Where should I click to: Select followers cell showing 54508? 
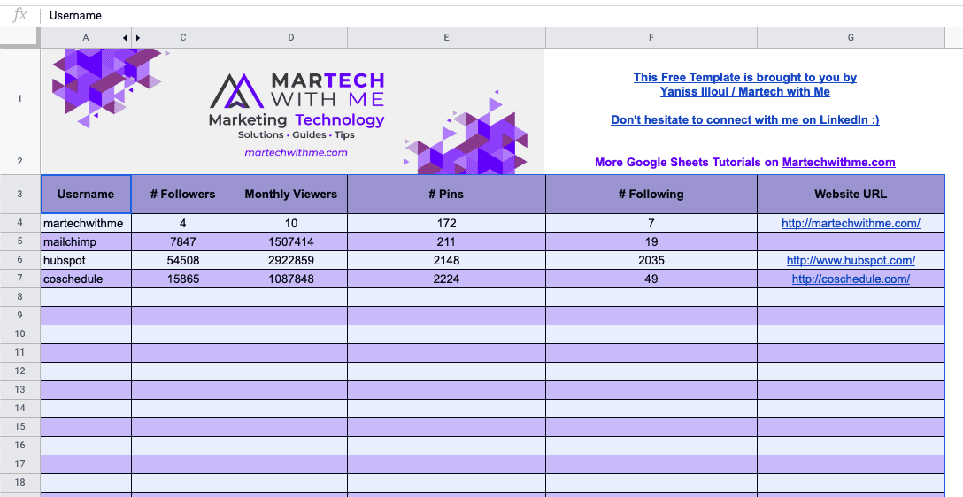(x=183, y=260)
